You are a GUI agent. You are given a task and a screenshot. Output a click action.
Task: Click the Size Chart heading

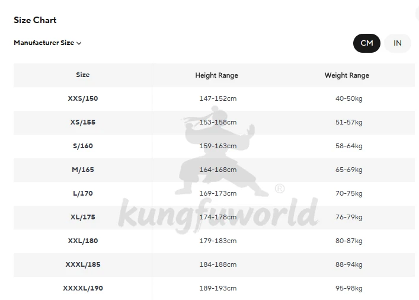coord(35,20)
